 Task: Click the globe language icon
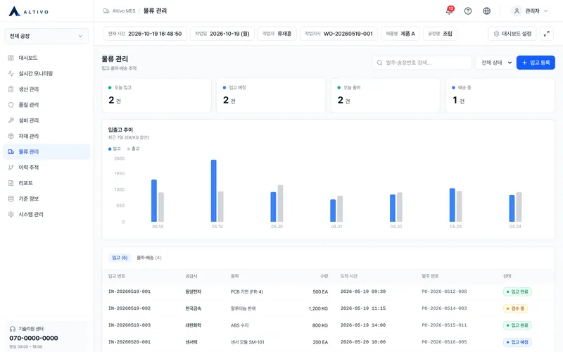[486, 11]
